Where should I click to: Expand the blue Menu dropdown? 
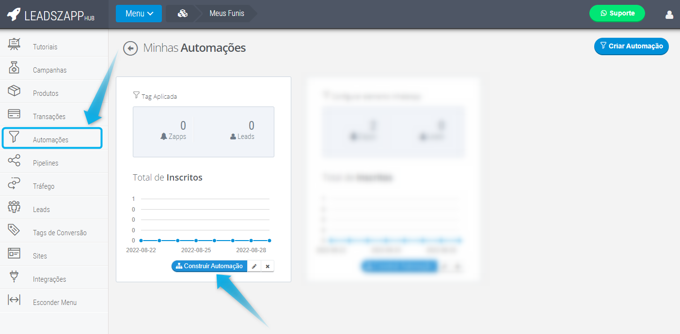click(x=139, y=14)
